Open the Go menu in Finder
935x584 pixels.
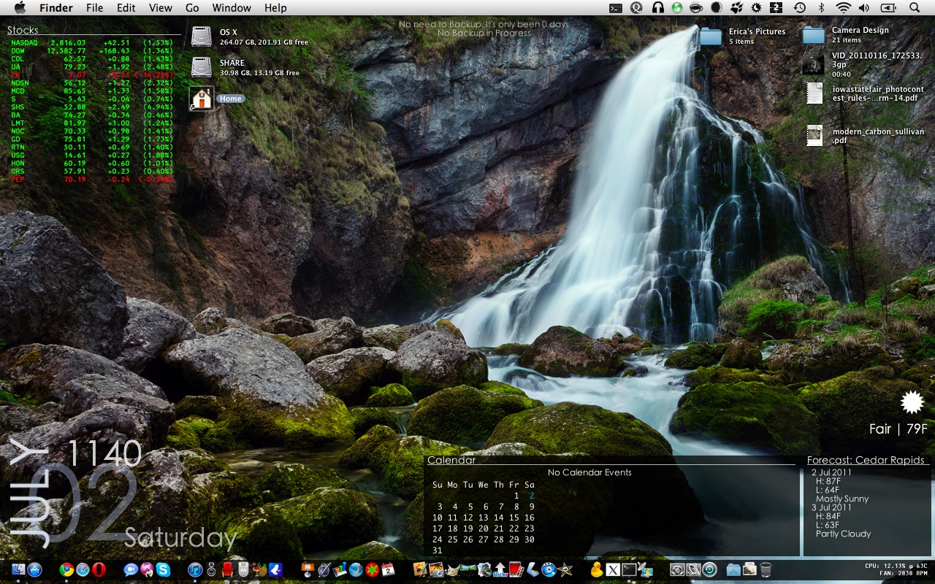[x=192, y=8]
